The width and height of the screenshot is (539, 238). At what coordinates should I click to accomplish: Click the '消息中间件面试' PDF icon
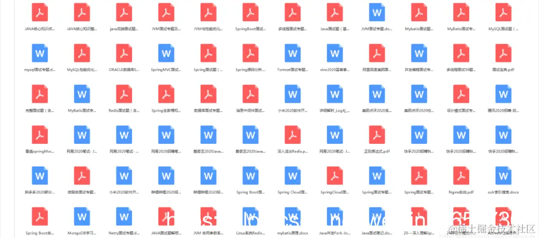tap(250, 94)
